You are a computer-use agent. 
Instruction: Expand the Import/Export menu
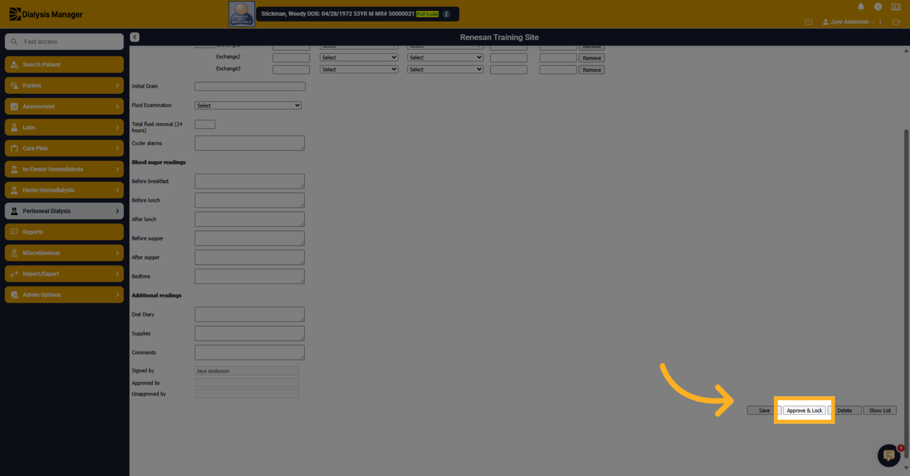click(64, 274)
